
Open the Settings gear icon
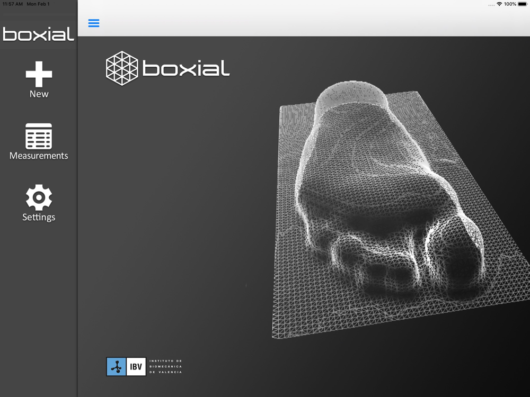(39, 197)
